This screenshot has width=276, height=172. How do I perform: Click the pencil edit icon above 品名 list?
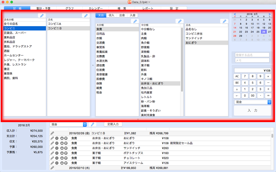pyautogui.click(x=224, y=21)
